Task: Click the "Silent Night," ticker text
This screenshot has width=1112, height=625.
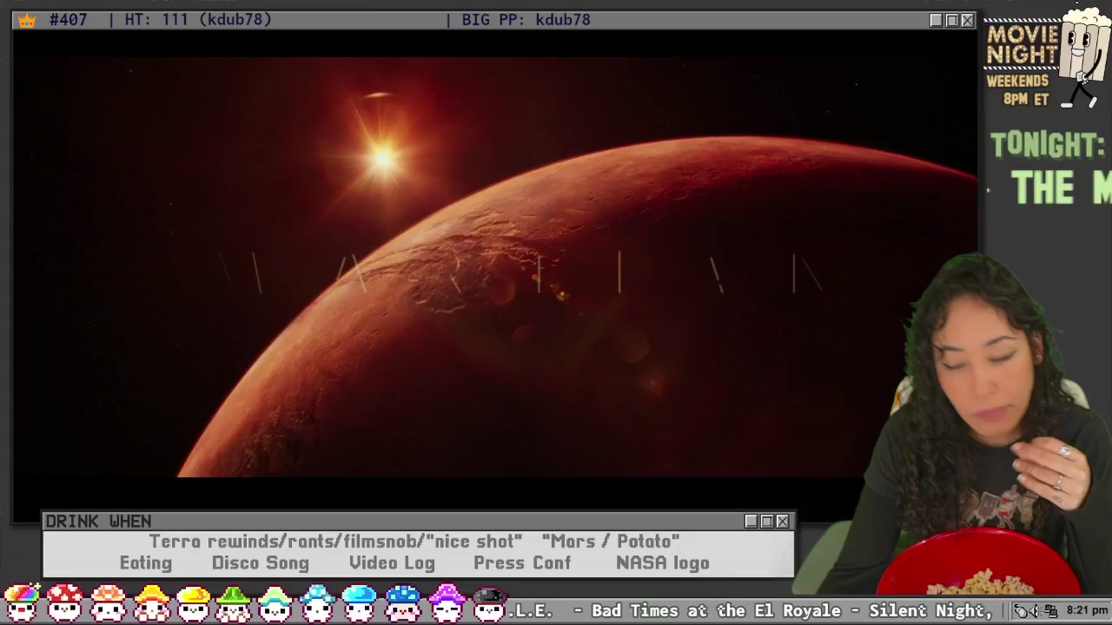Action: [930, 611]
